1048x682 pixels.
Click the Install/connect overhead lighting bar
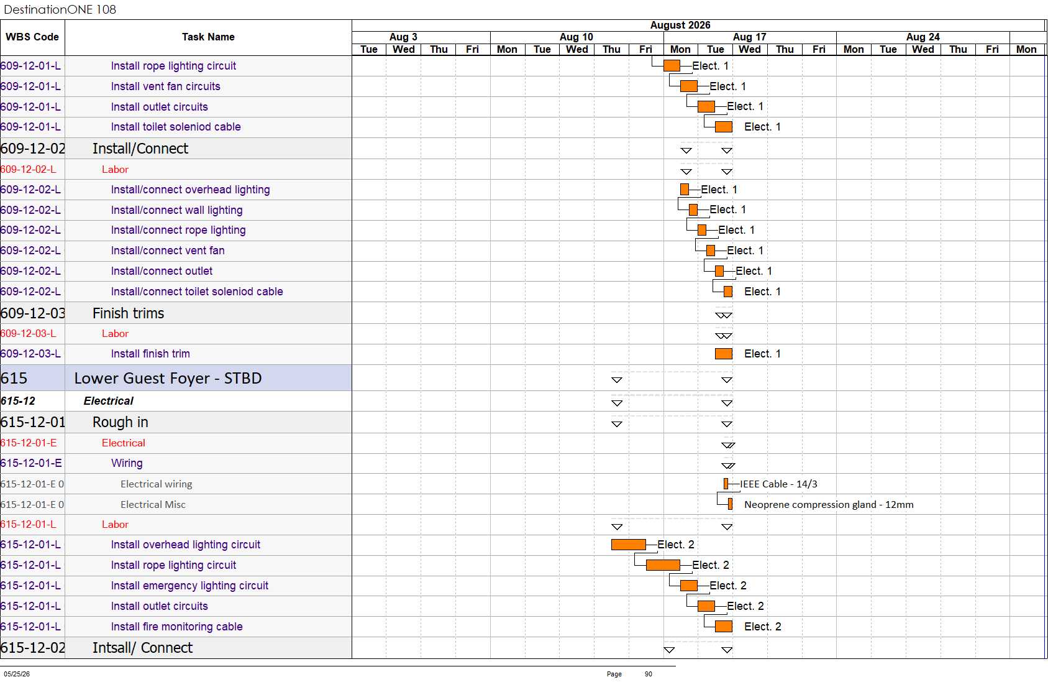pyautogui.click(x=685, y=190)
